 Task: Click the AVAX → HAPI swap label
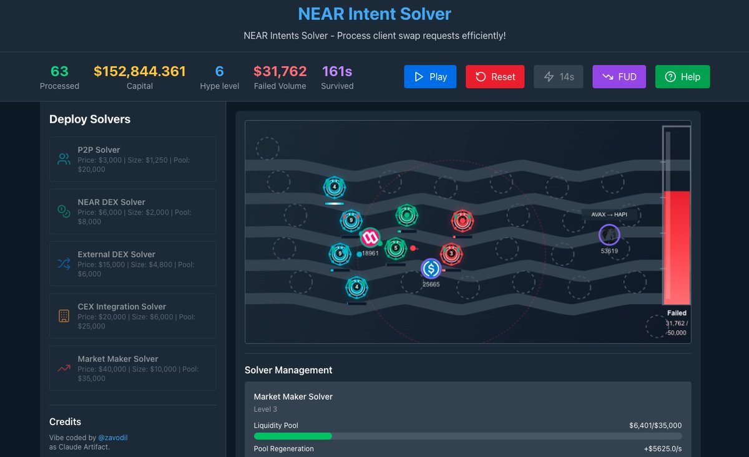click(x=609, y=214)
